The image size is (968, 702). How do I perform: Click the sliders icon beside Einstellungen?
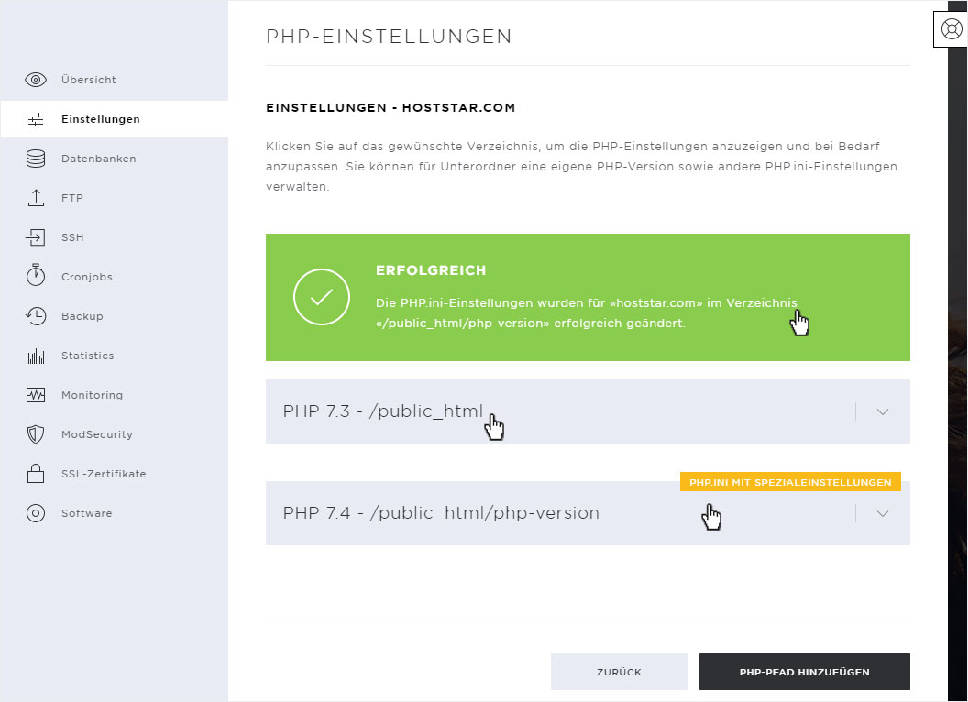click(x=36, y=119)
